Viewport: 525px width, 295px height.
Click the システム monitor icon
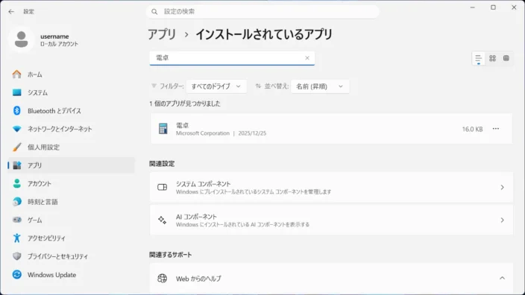16,92
